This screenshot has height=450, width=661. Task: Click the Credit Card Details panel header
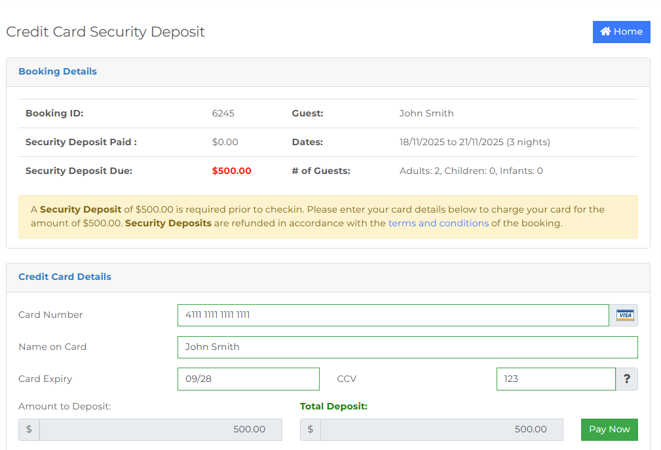(65, 277)
